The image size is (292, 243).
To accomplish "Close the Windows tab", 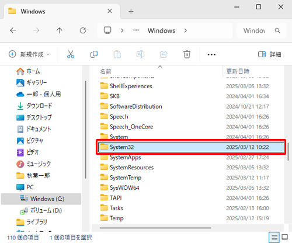I will (x=110, y=11).
